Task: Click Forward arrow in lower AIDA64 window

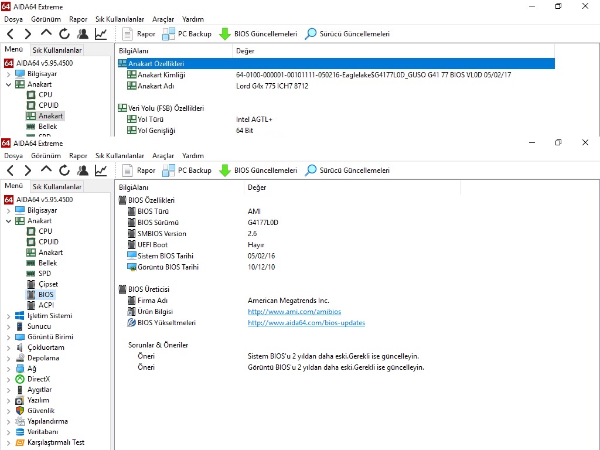Action: pos(28,171)
